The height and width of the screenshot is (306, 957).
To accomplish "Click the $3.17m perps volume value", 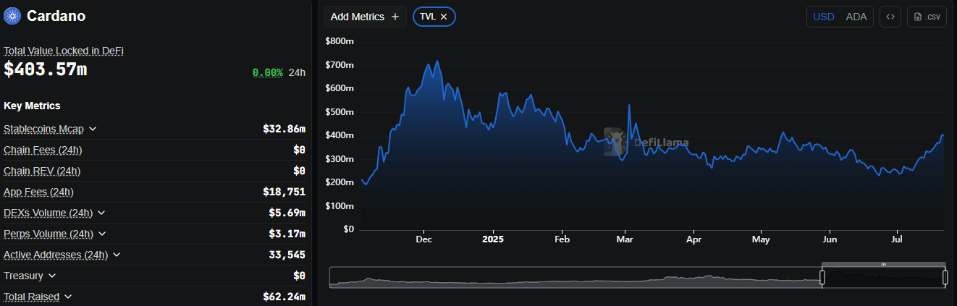I will pos(287,234).
